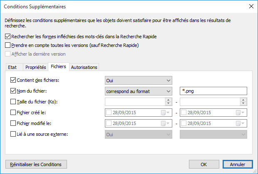Uncheck 'Rechercher les formes infléchies' option
Viewport: 258px width, 174px height.
click(8, 37)
